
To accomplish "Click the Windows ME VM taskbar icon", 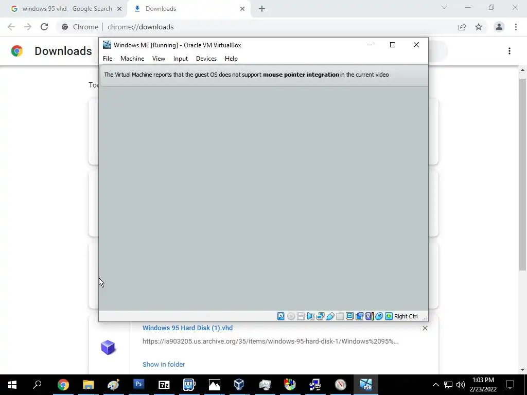I will (366, 385).
